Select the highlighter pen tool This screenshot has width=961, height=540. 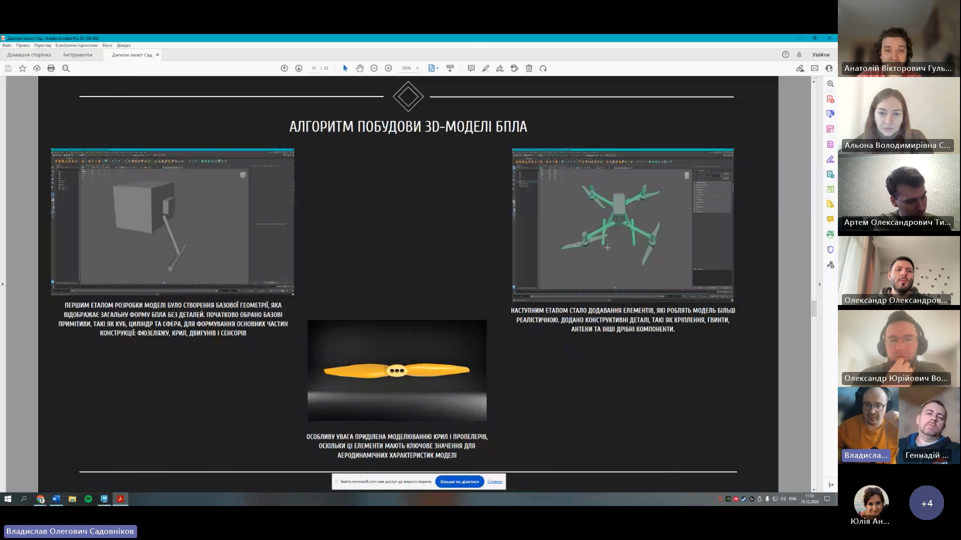(486, 68)
